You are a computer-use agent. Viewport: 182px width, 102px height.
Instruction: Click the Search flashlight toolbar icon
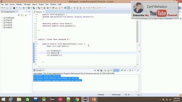click(59, 8)
